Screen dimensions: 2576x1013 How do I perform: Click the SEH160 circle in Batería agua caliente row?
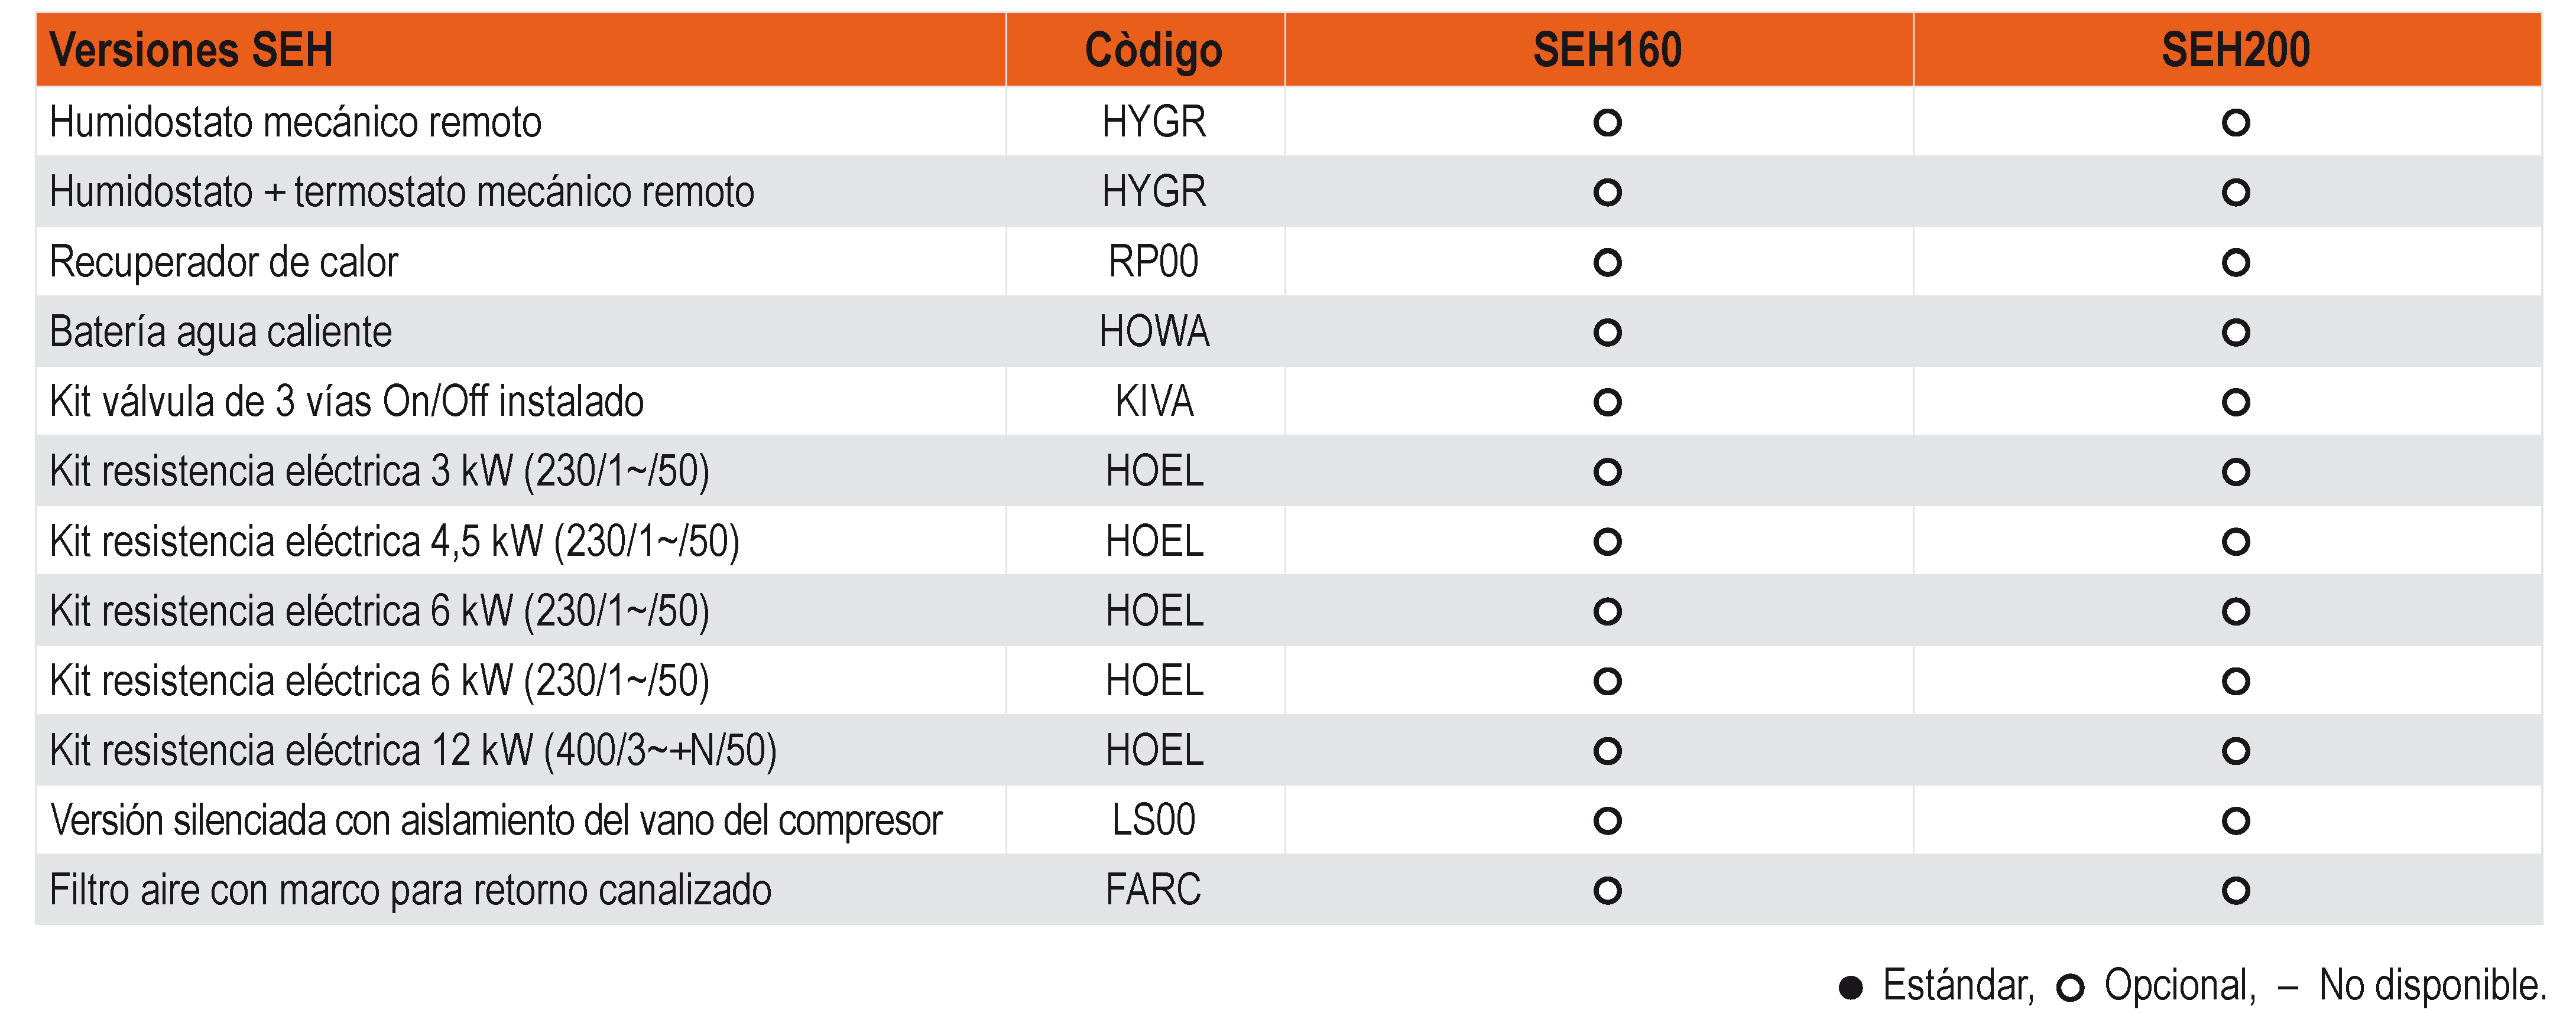[1607, 333]
